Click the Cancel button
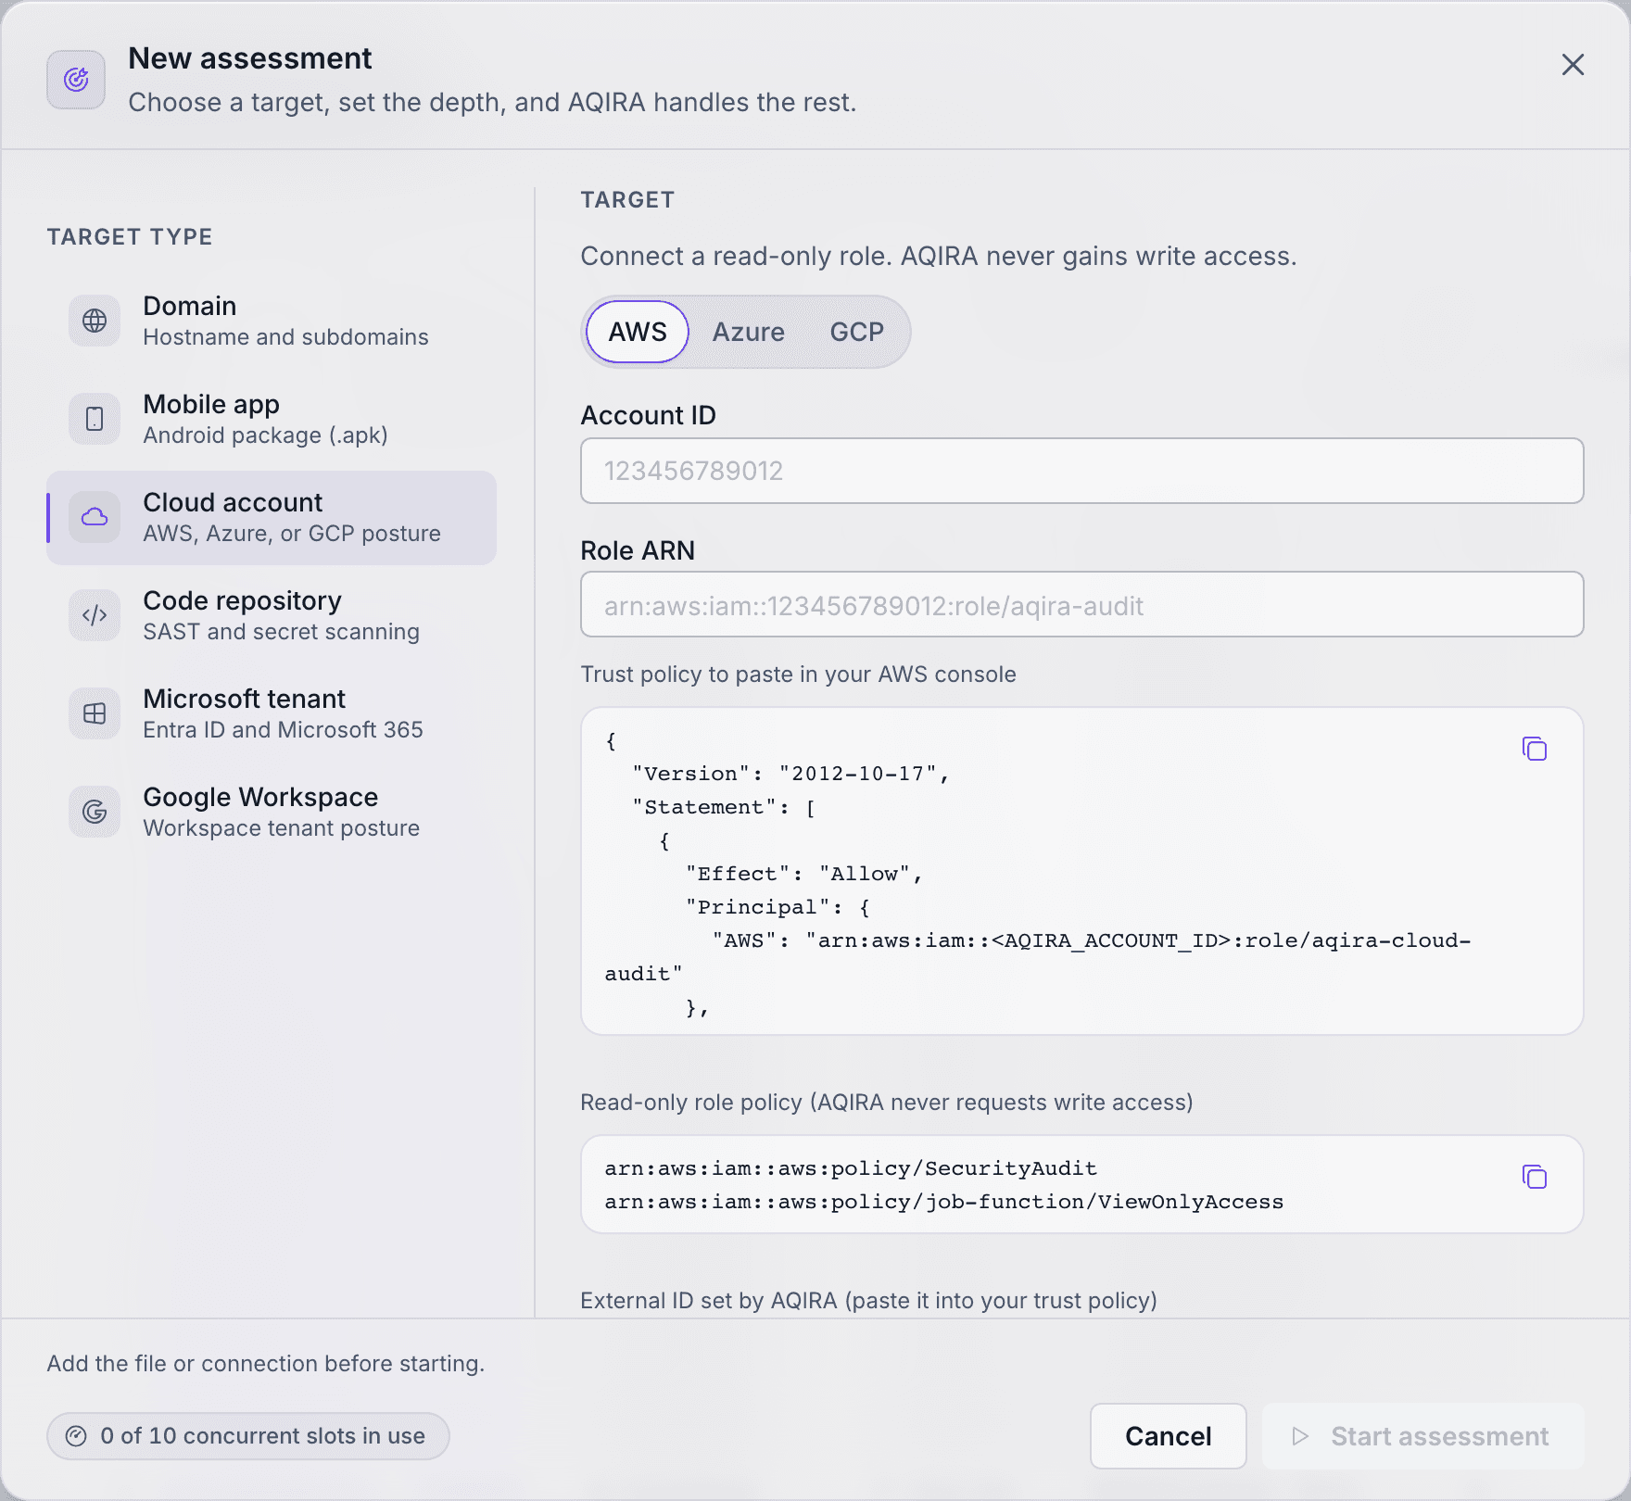The width and height of the screenshot is (1631, 1501). pyautogui.click(x=1168, y=1436)
